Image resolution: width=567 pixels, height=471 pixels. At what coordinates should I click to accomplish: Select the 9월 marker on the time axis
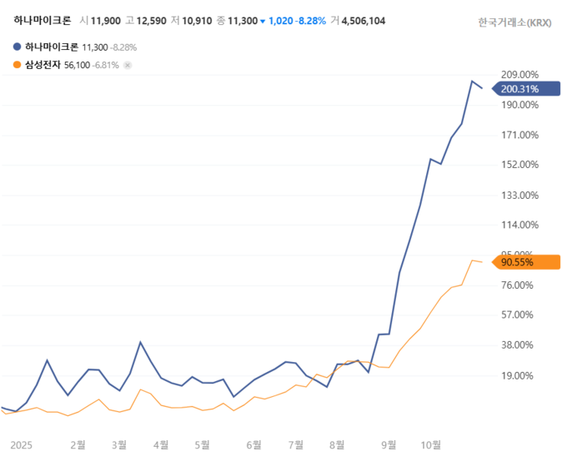389,445
